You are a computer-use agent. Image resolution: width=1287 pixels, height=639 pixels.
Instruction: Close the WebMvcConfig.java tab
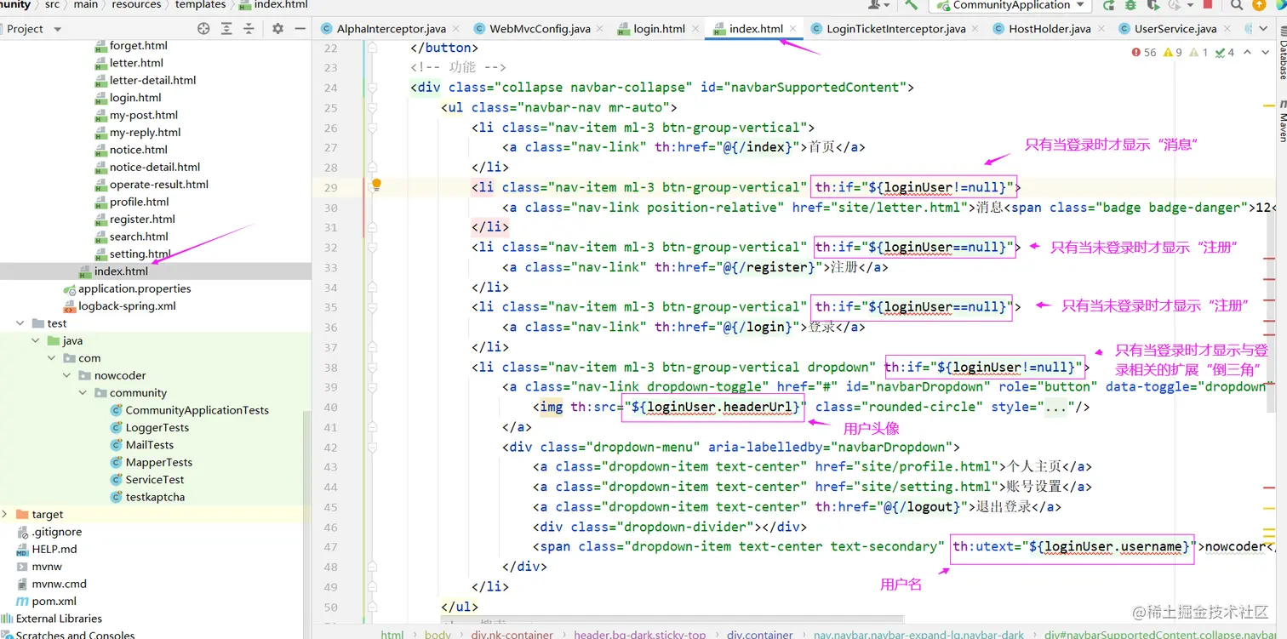599,29
